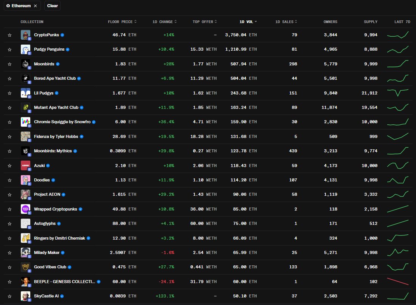Select SkyCastle AI +123.1% change value
The width and height of the screenshot is (416, 305).
pyautogui.click(x=165, y=296)
